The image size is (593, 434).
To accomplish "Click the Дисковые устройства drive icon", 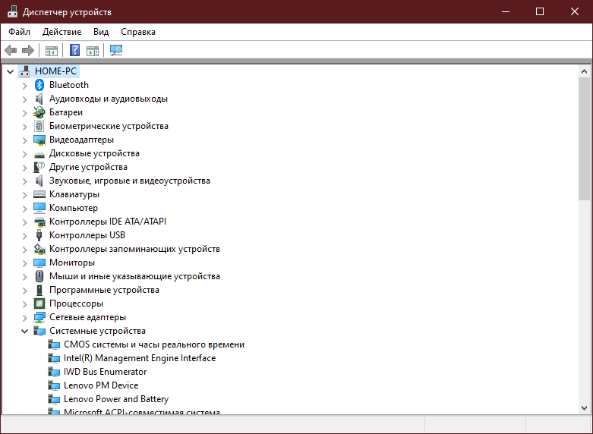I will pyautogui.click(x=39, y=155).
